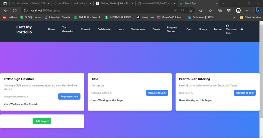Click 'Skills: python, streamlit, R' text
This screenshot has height=138, width=263.
coord(16,97)
